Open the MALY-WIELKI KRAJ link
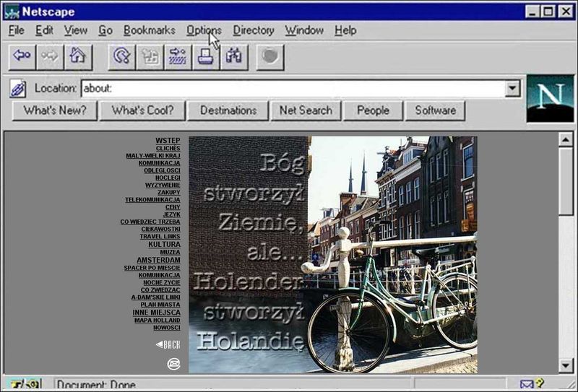 (x=153, y=155)
